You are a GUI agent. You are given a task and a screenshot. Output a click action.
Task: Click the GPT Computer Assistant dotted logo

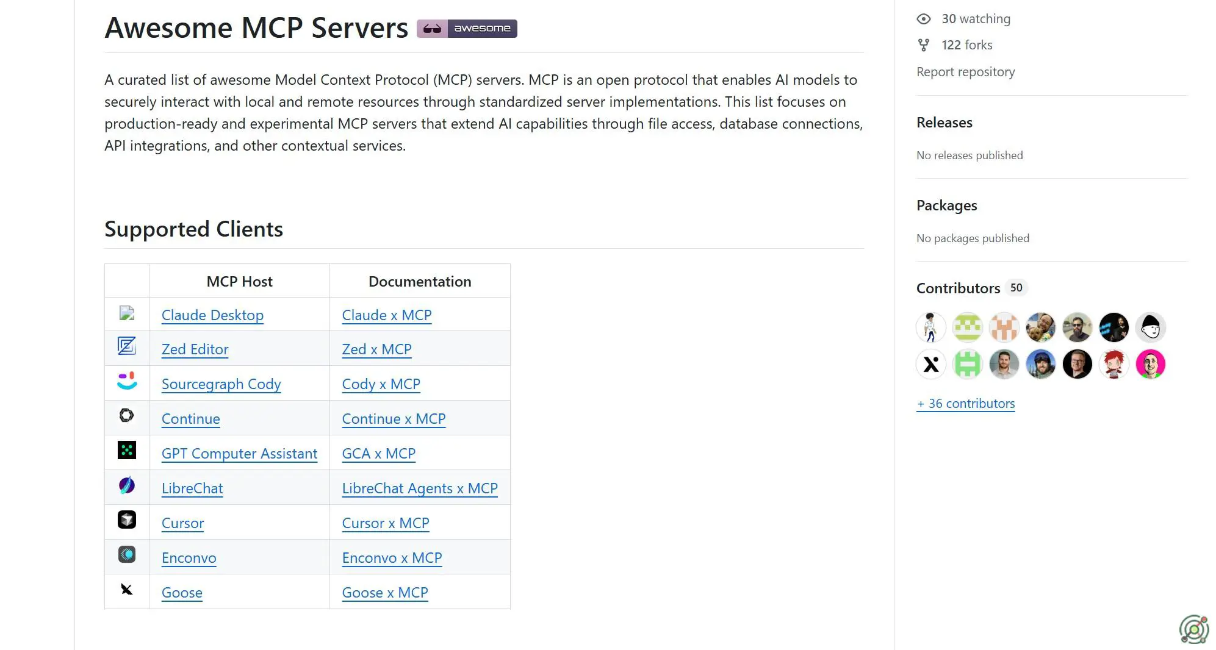[127, 450]
